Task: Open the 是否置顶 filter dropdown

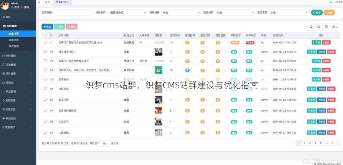Action: click(289, 13)
